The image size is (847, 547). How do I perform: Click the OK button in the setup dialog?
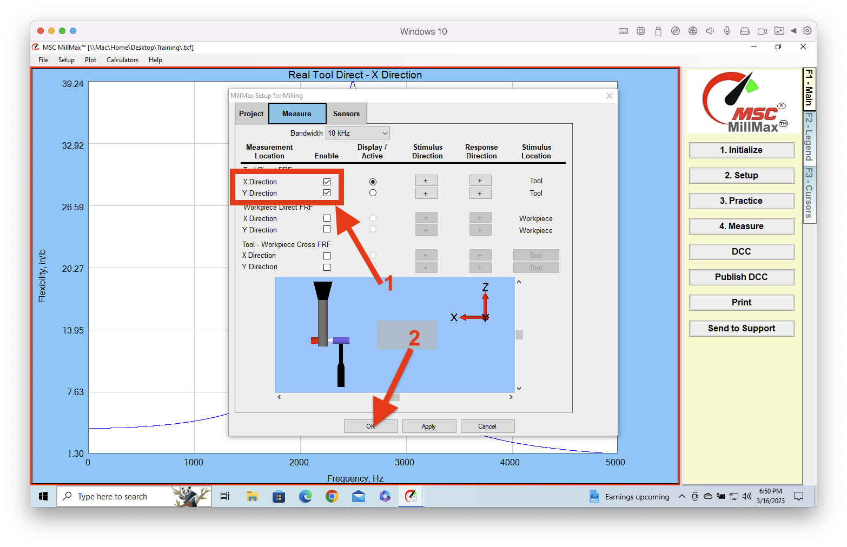click(370, 426)
